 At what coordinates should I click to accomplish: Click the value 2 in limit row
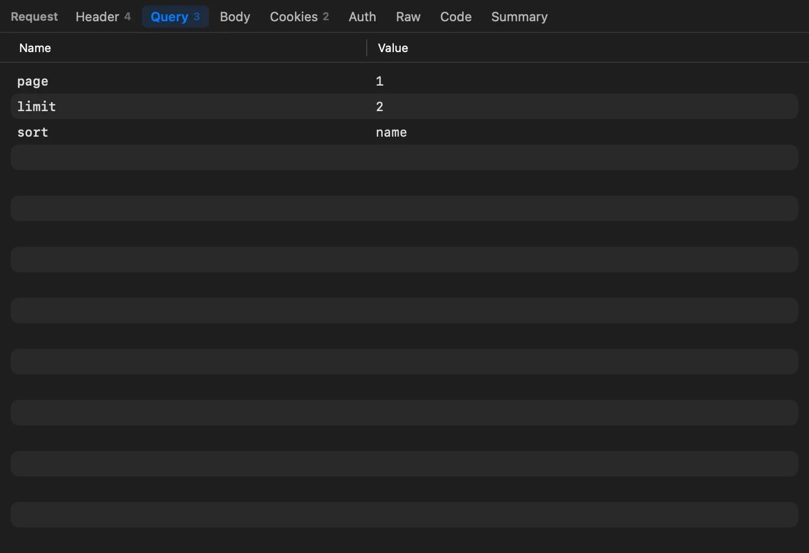pyautogui.click(x=379, y=106)
